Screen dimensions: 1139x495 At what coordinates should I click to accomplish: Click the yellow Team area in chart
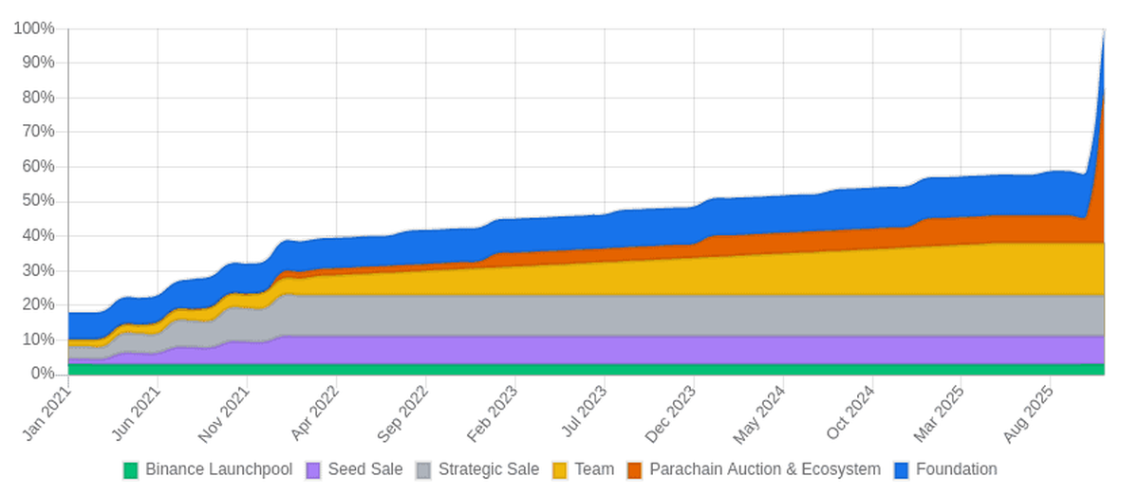tap(664, 277)
